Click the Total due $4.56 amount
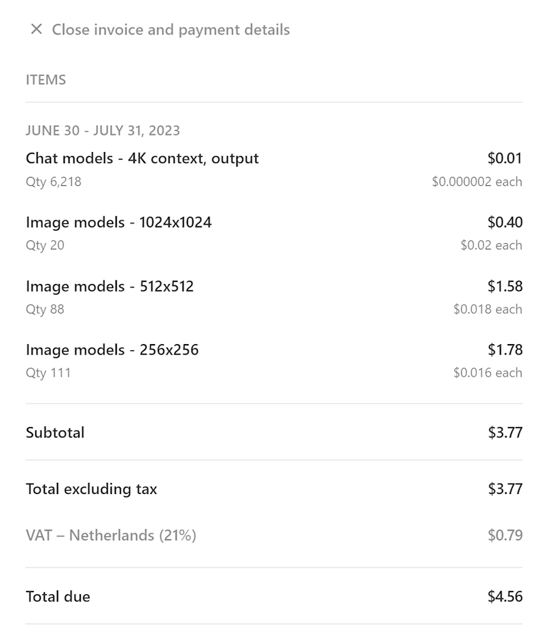The height and width of the screenshot is (635, 553). [505, 596]
